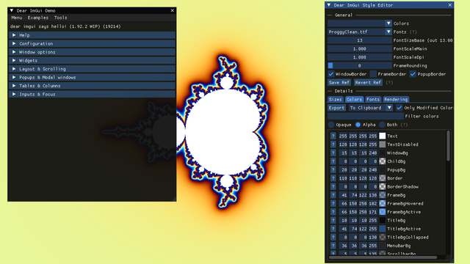Collapse the Style Editor window triangle
The height and width of the screenshot is (264, 470).
tap(329, 5)
